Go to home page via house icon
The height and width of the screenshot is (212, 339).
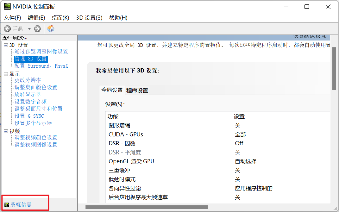coord(51,29)
